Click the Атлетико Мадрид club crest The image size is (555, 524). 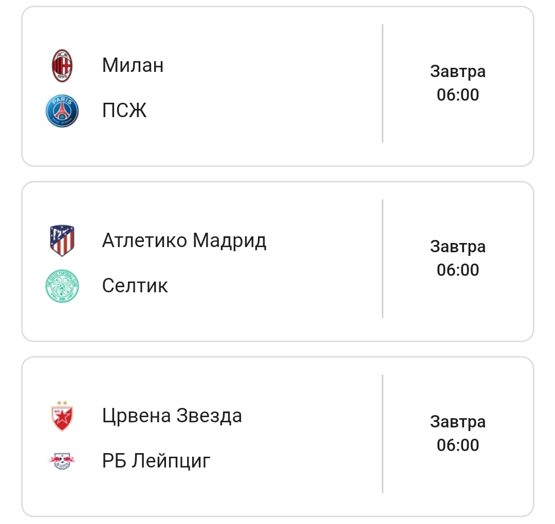click(62, 240)
